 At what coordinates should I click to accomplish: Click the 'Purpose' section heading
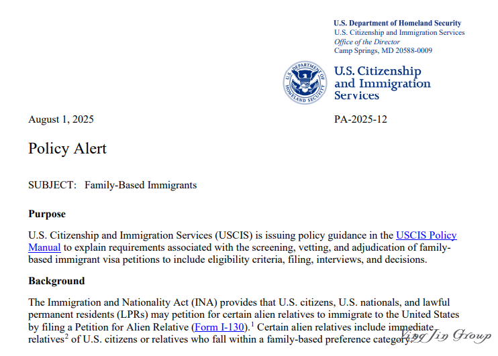pyautogui.click(x=47, y=215)
